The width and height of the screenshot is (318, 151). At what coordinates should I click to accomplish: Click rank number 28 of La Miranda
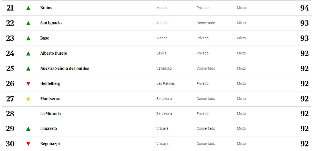click(10, 114)
